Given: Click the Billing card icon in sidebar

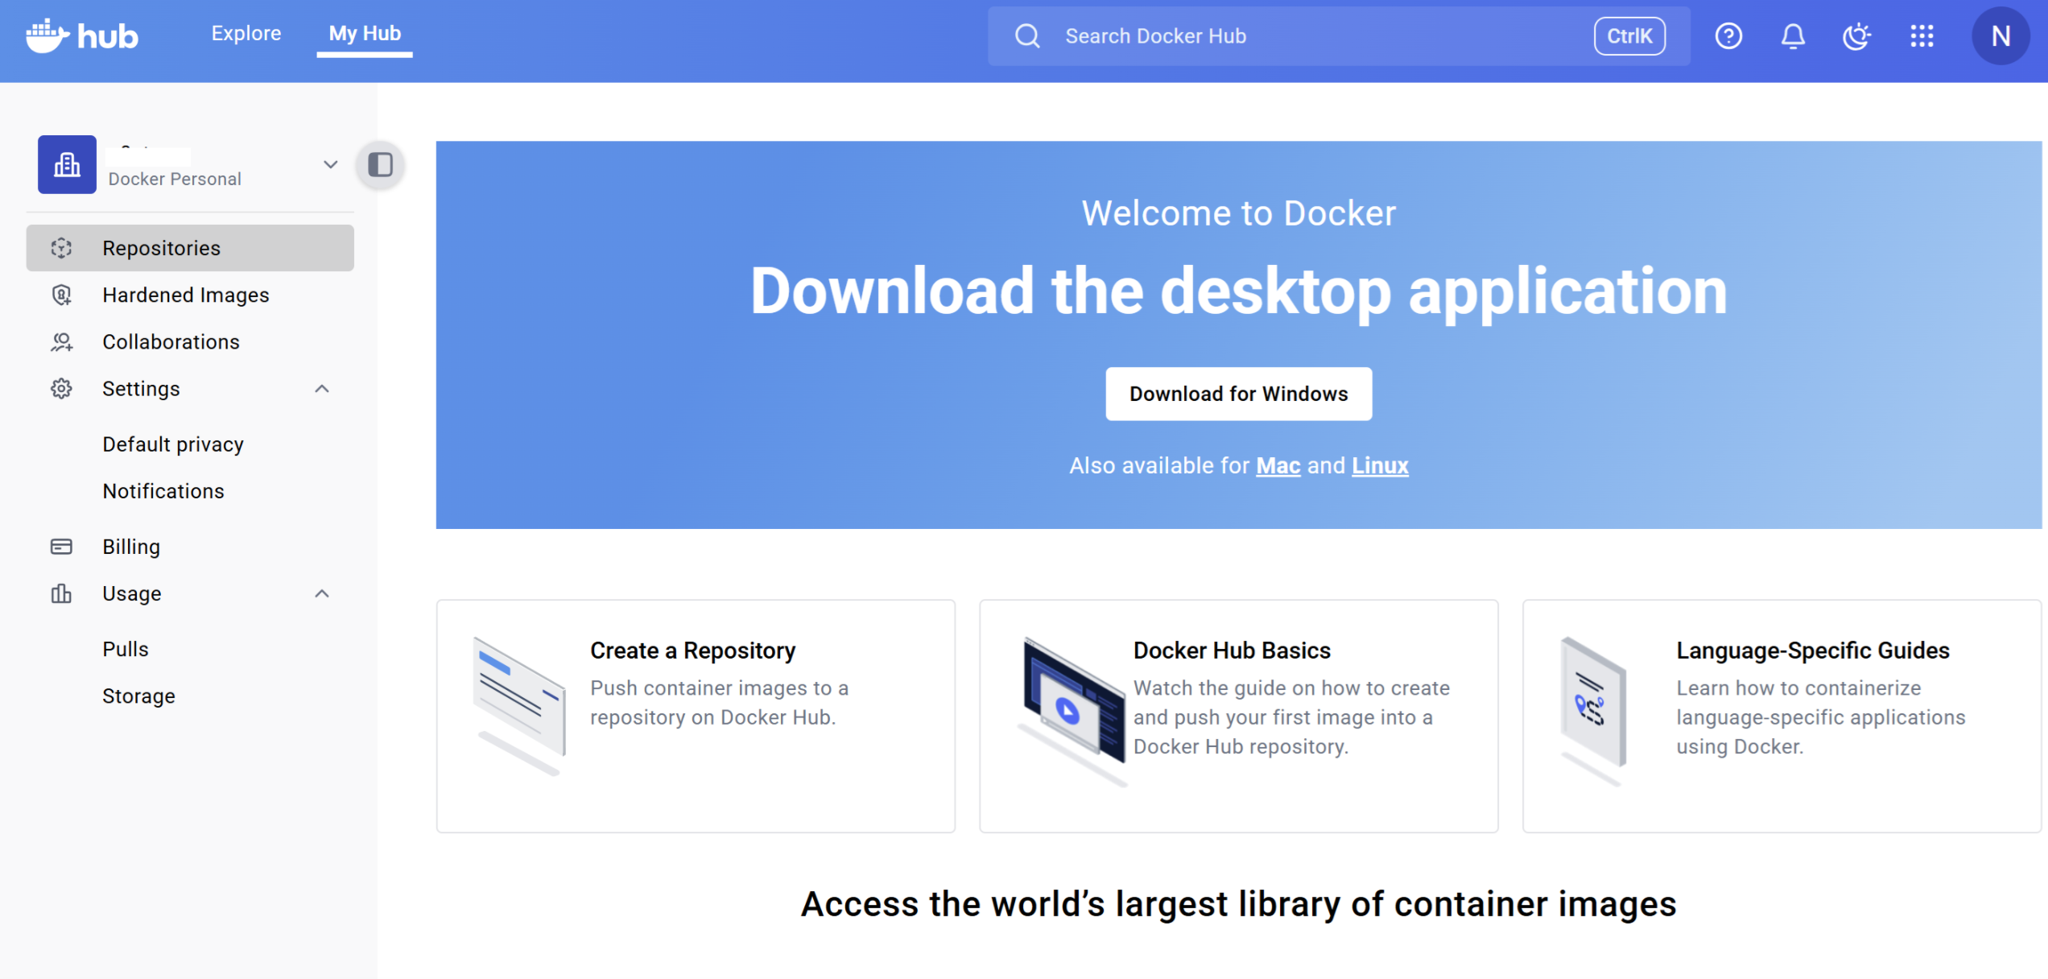Looking at the screenshot, I should pos(61,547).
